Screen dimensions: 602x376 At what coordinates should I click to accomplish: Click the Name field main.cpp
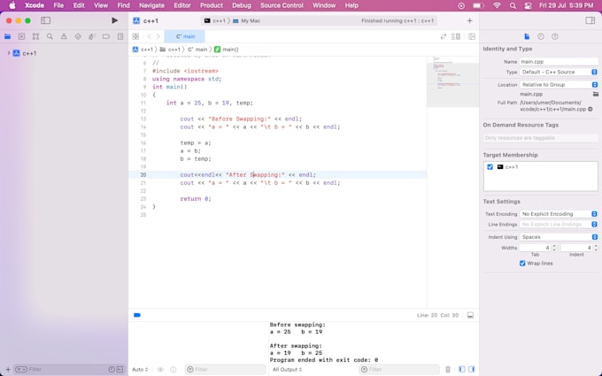(559, 62)
